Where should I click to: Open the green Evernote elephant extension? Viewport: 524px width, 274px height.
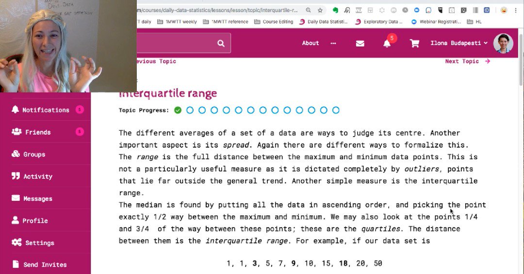point(336,10)
